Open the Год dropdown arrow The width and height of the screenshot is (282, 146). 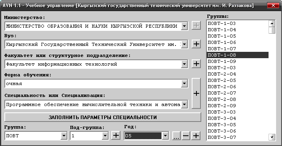165,136
